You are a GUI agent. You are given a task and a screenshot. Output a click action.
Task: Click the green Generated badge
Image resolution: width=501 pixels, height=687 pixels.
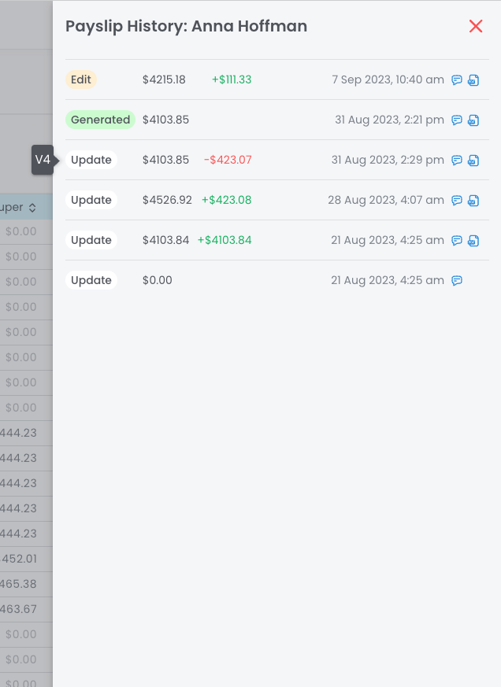click(x=100, y=120)
